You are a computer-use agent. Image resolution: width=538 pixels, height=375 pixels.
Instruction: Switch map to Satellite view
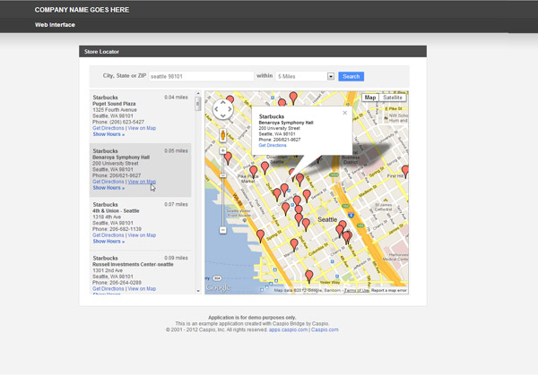393,98
